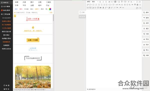Select the 图片 style category tab
Screen dimensions: 150x91
pyautogui.click(x=32, y=2)
